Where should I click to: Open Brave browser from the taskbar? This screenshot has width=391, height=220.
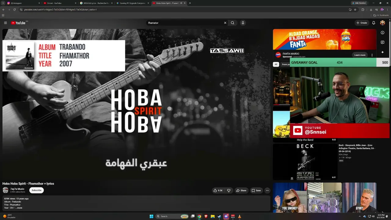pos(206,216)
